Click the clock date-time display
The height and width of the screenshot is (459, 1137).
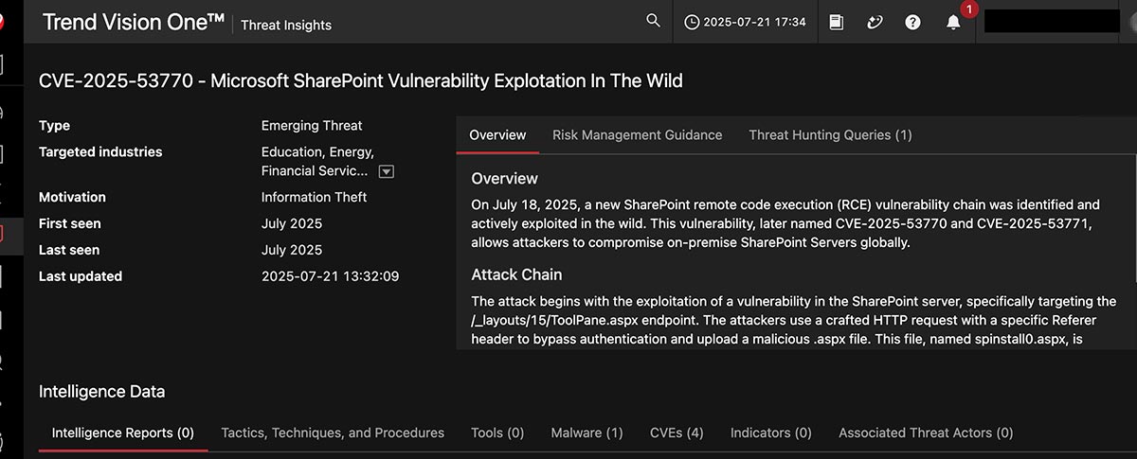click(745, 22)
